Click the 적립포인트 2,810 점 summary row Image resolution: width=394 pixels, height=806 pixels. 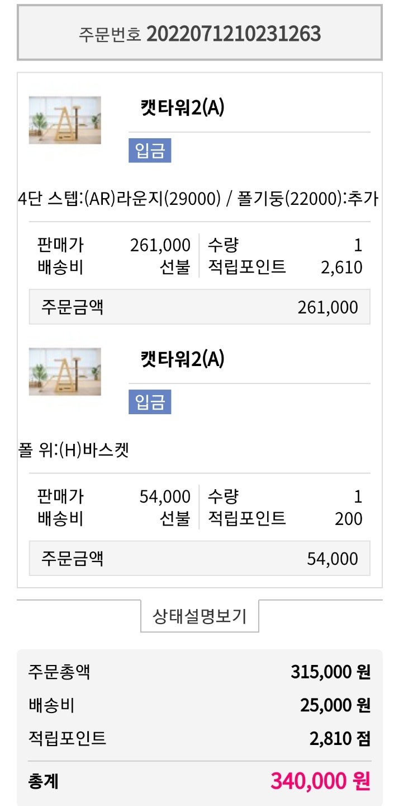pos(200,739)
